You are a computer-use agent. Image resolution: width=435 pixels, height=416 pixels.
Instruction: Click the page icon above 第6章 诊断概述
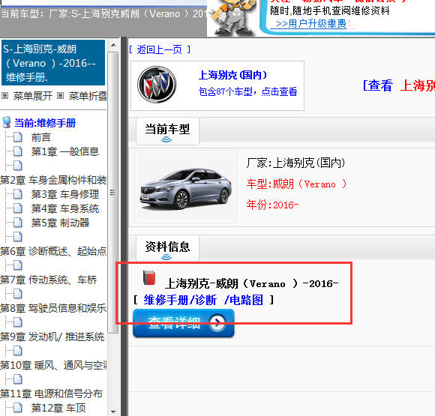18,237
